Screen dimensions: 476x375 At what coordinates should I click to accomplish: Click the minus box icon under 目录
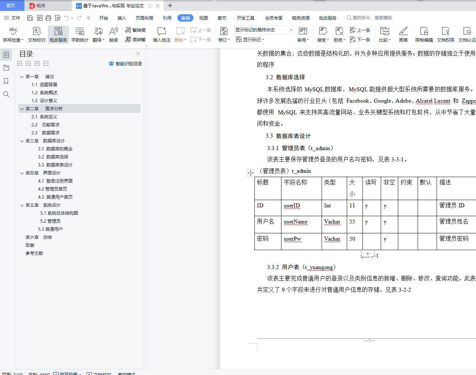tap(46, 64)
